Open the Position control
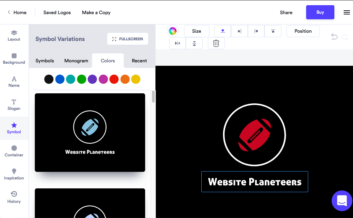The width and height of the screenshot is (353, 218). [x=303, y=31]
